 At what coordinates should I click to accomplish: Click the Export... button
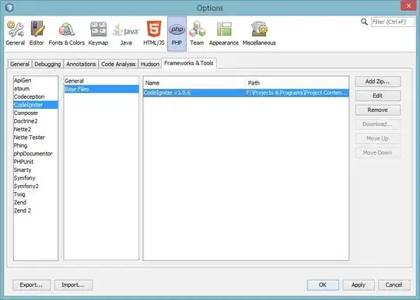[31, 285]
